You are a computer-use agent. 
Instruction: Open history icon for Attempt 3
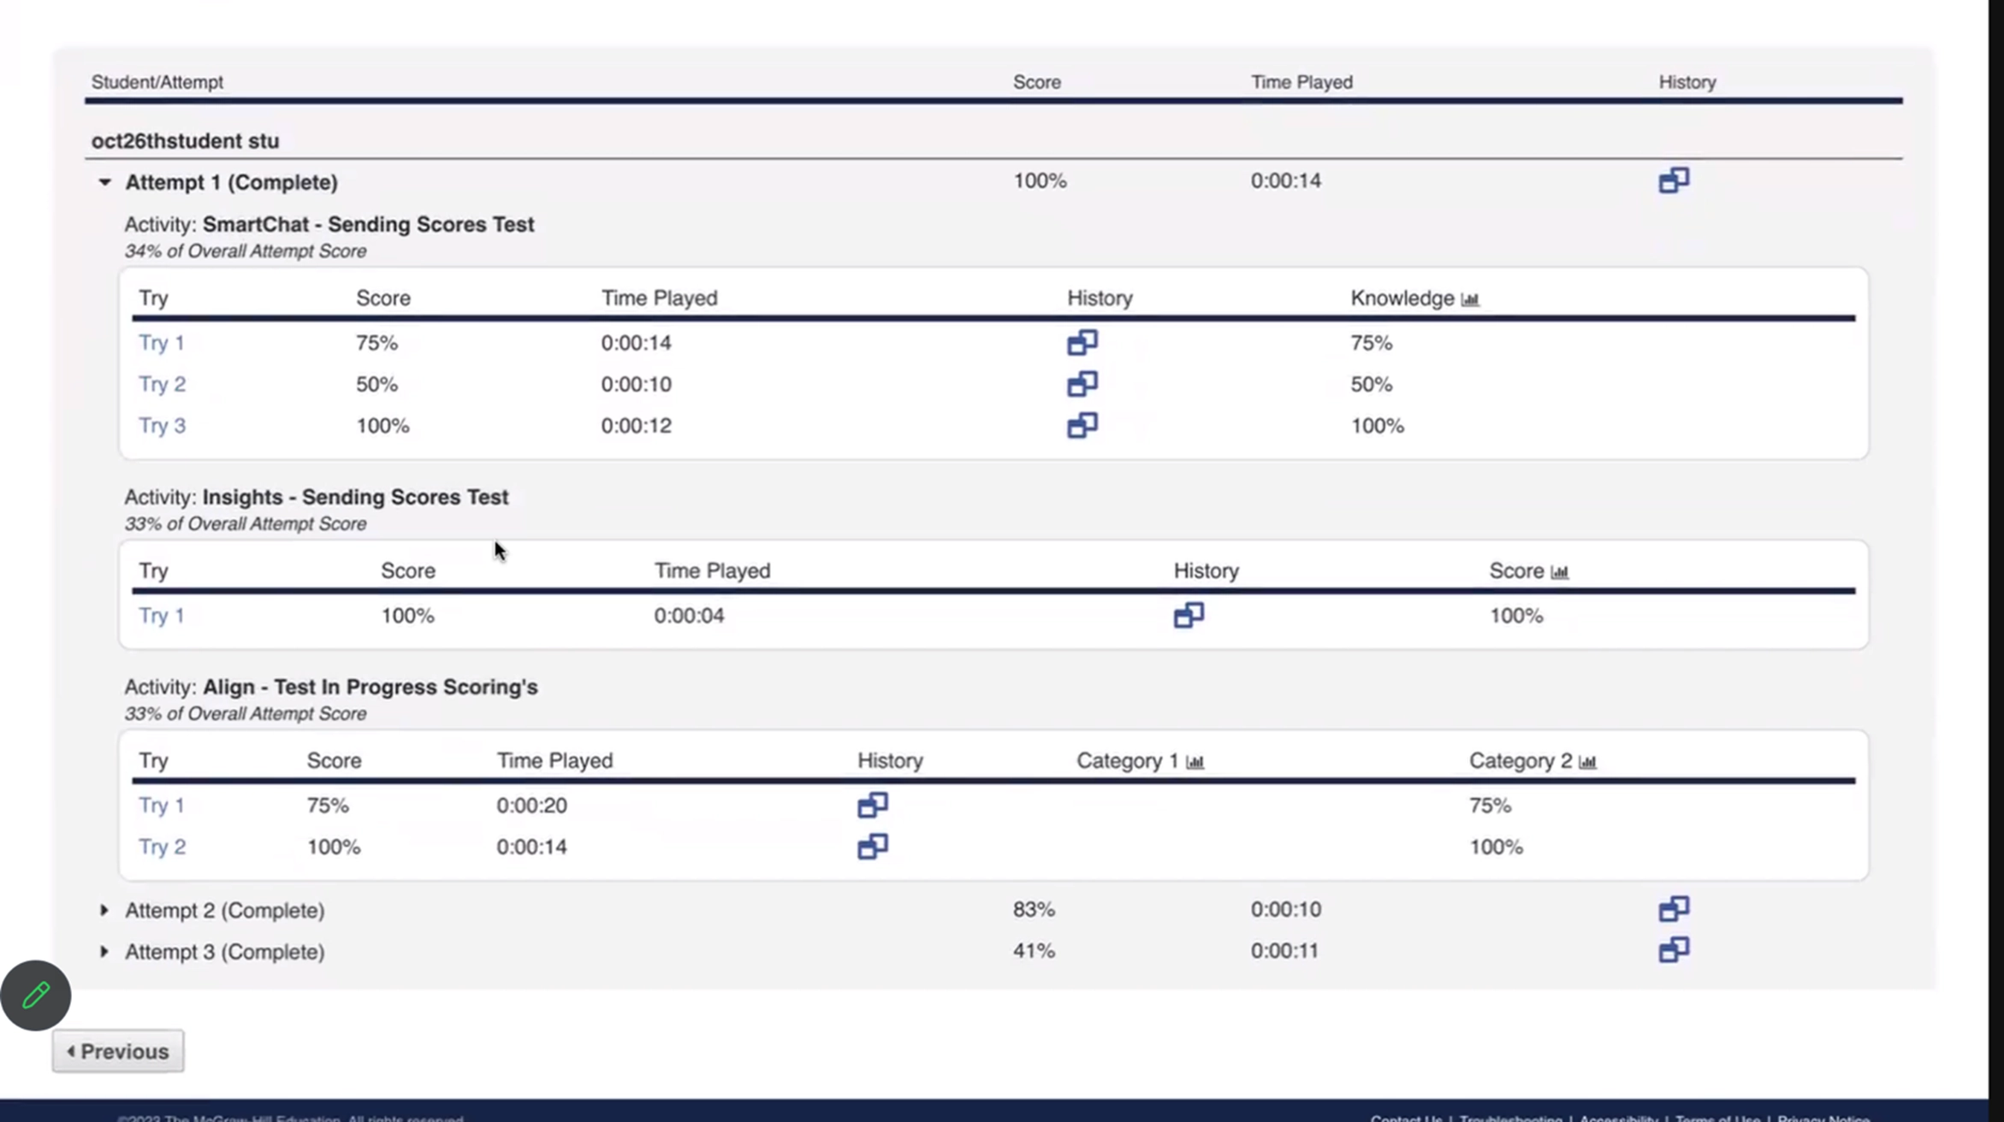click(1674, 950)
